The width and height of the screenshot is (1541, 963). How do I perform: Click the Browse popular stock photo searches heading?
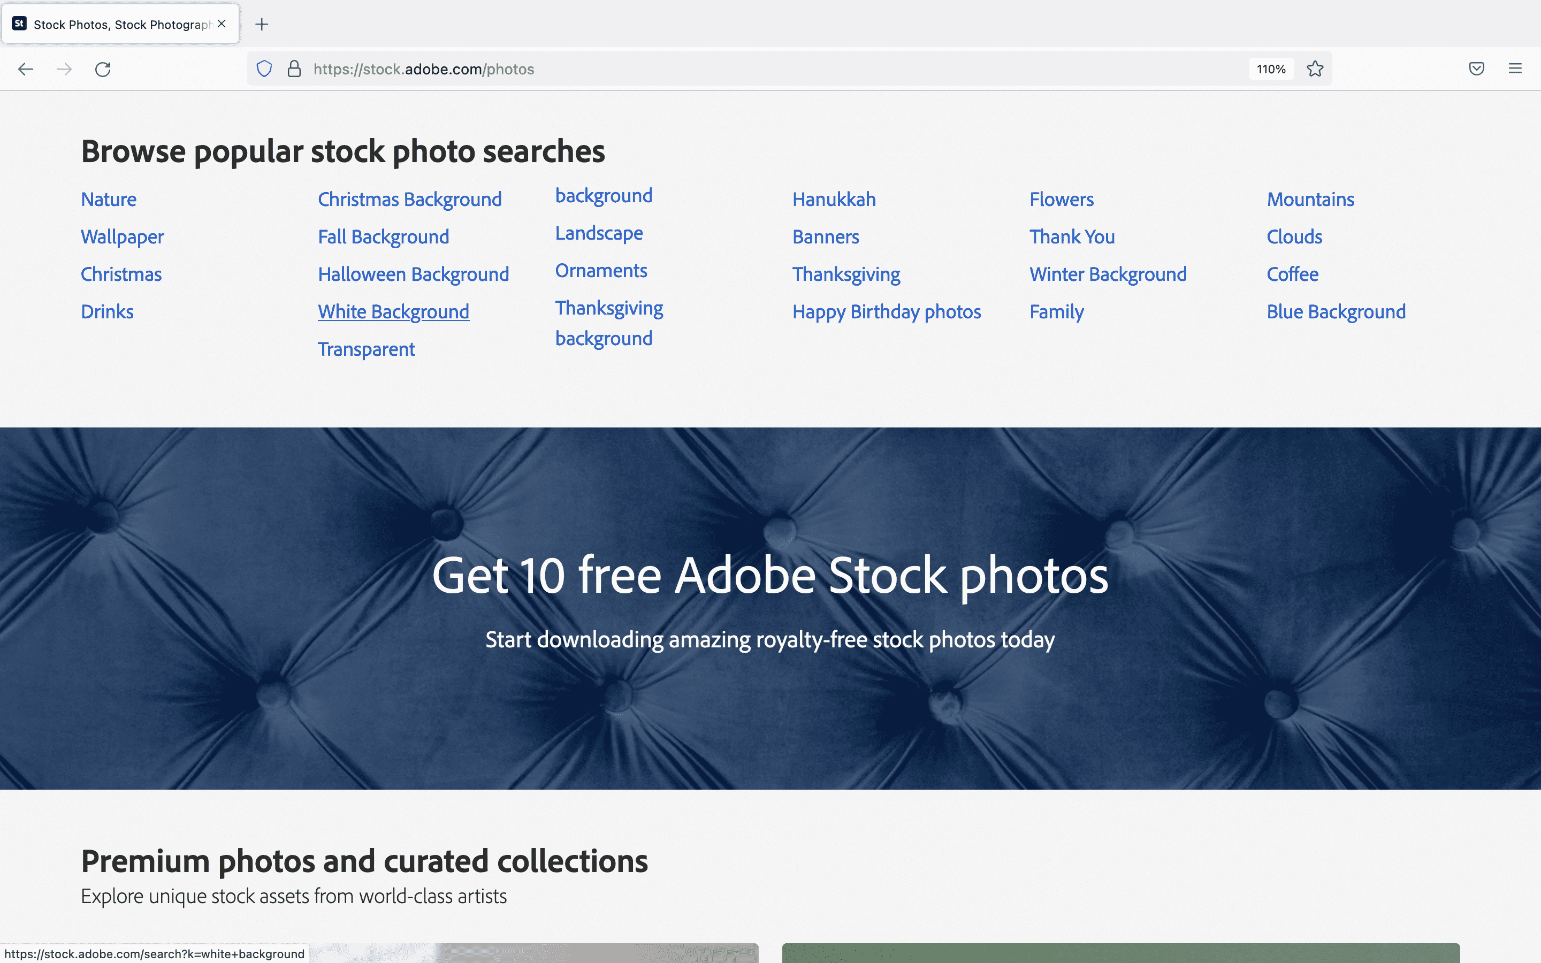342,151
